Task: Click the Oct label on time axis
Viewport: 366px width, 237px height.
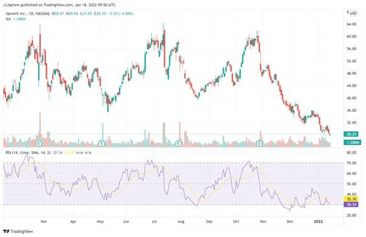Action: 236,221
